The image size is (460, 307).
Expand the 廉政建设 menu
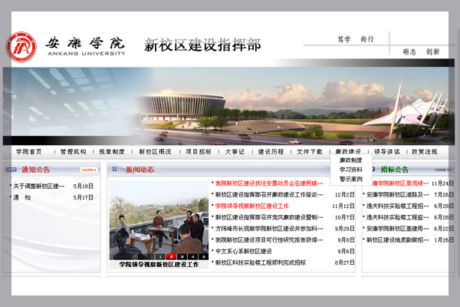(x=348, y=152)
